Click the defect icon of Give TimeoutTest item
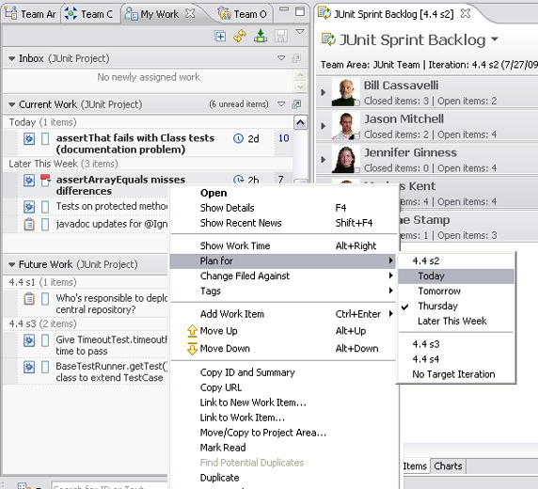The width and height of the screenshot is (538, 489). point(29,340)
